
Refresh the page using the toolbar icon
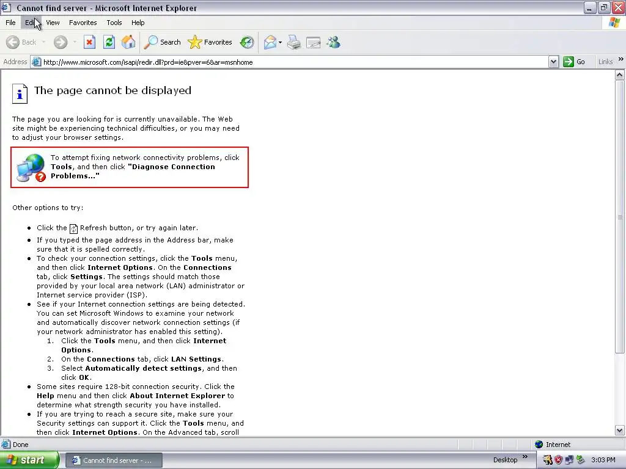[109, 42]
